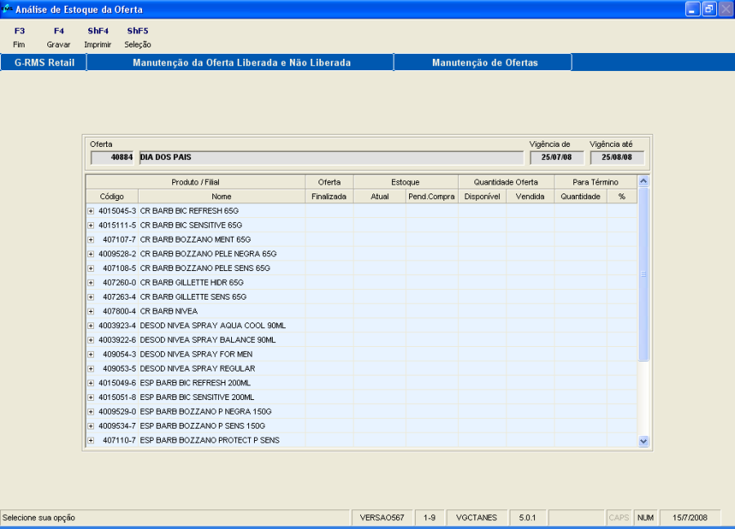Expand row ESP BARB BIC SENSITIVE 200ML
Image resolution: width=735 pixels, height=529 pixels.
click(91, 398)
